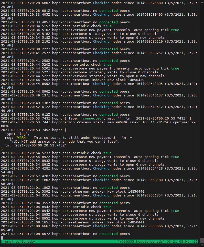Image resolution: width=204 pixels, height=247 pixels.
Task: Click the timestamp 2021-03-05T00:21:08.667Z
Action: click(26, 234)
